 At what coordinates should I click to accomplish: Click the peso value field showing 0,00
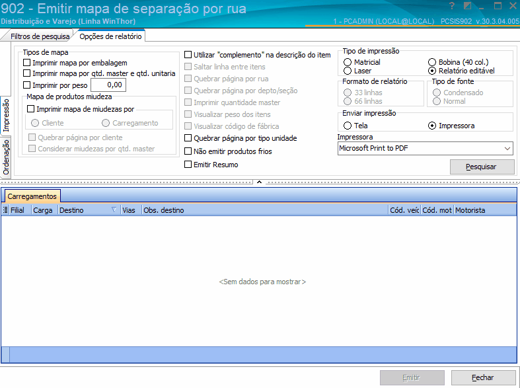[x=108, y=85]
